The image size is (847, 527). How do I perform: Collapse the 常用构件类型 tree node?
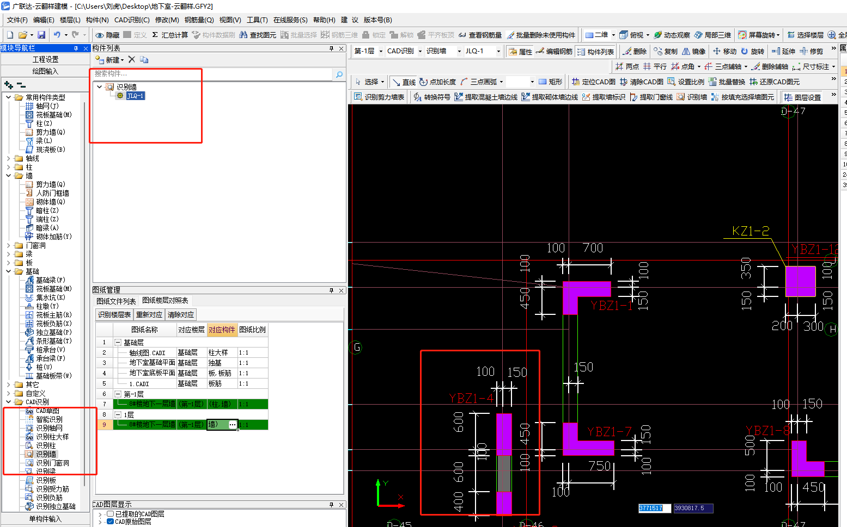tap(9, 97)
